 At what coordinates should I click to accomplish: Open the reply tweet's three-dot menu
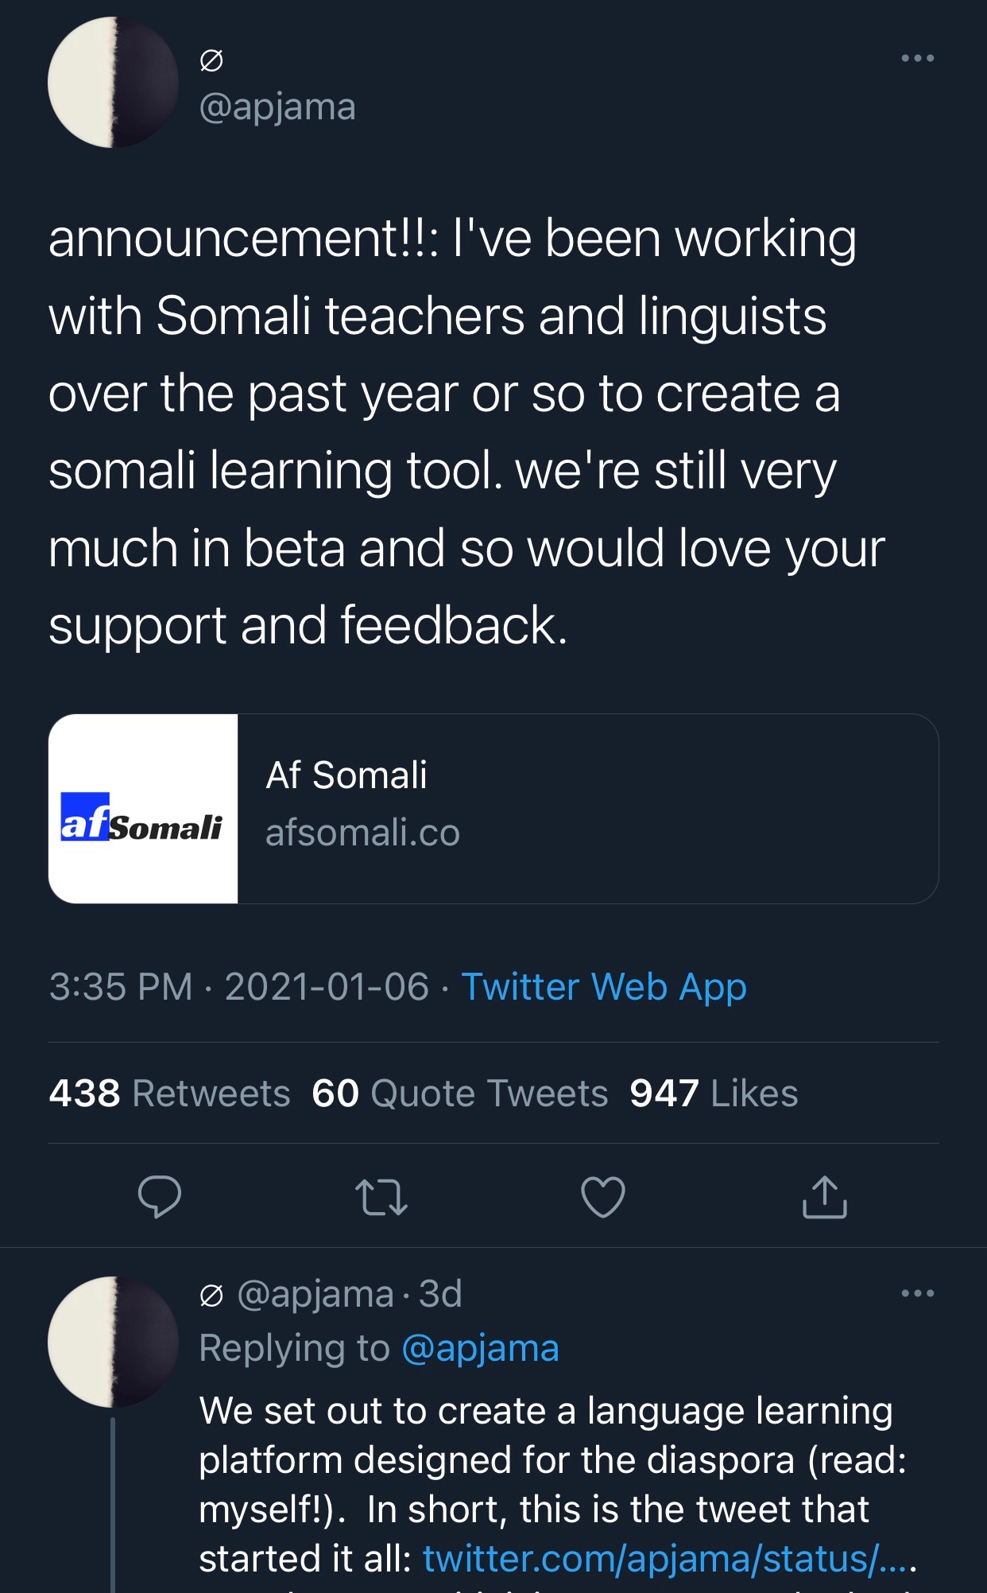[x=917, y=1293]
